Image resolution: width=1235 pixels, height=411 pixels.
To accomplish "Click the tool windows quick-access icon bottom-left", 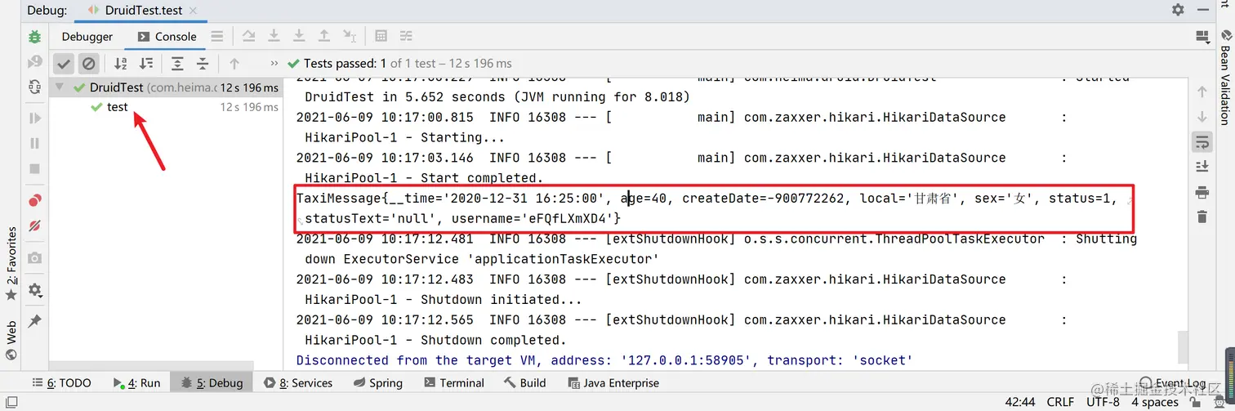I will 11,402.
